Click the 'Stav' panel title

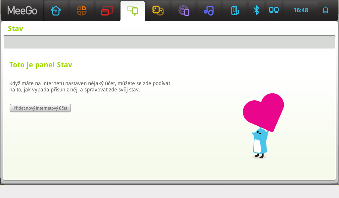(15, 28)
